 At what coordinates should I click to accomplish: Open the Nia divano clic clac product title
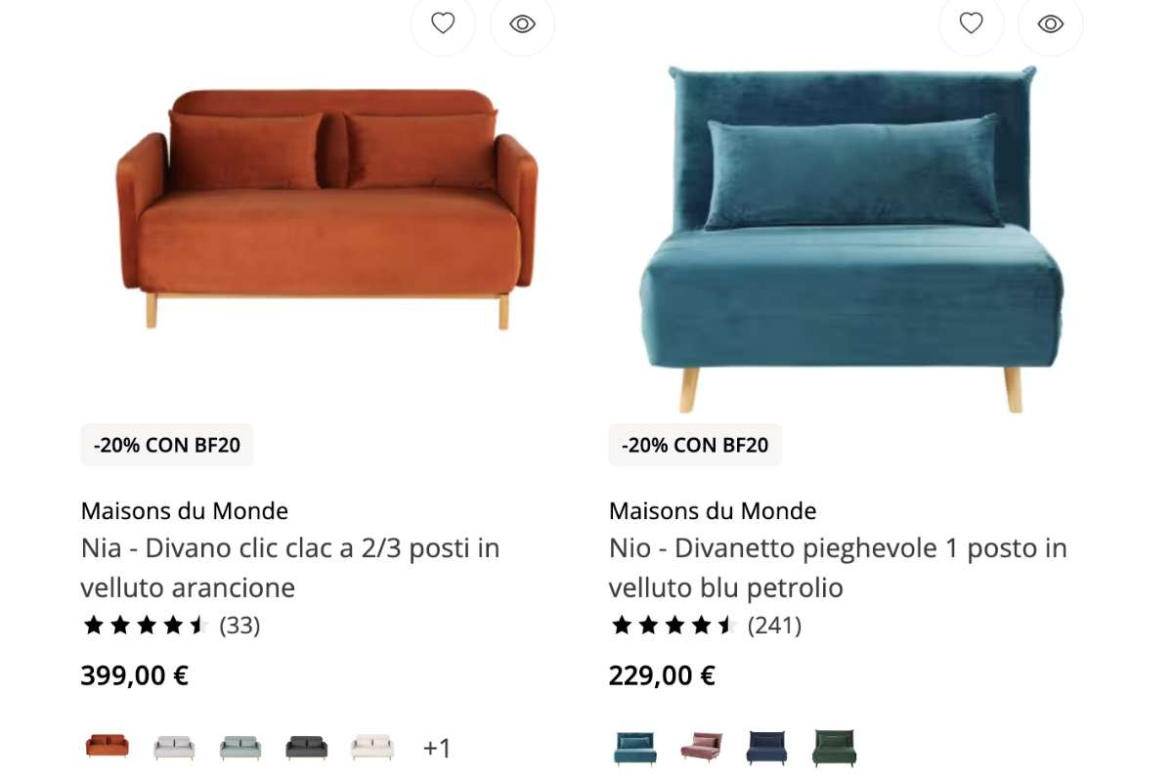coord(290,567)
